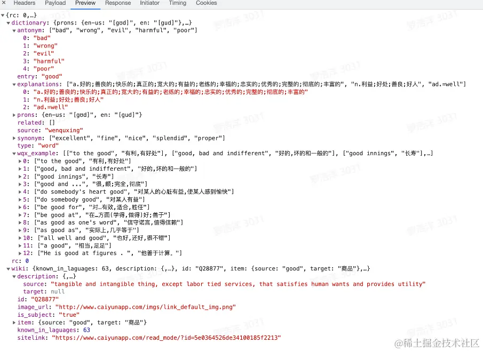
Task: Click explanation 0 starting with "a.好的"
Action: [170, 92]
